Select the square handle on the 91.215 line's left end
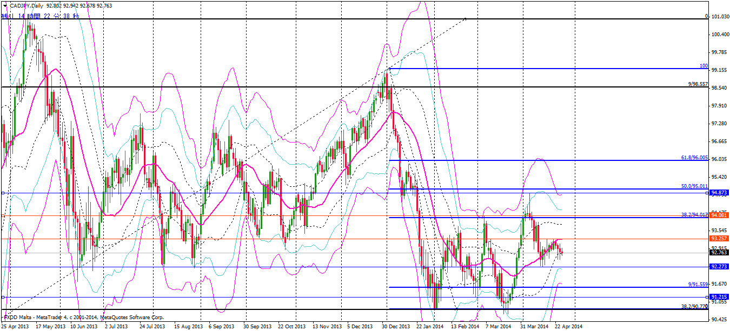 pos(3,297)
